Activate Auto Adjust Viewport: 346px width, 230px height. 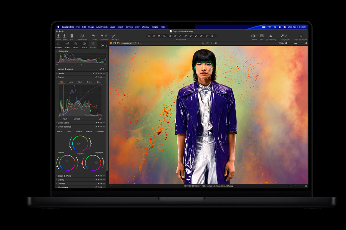click(113, 36)
